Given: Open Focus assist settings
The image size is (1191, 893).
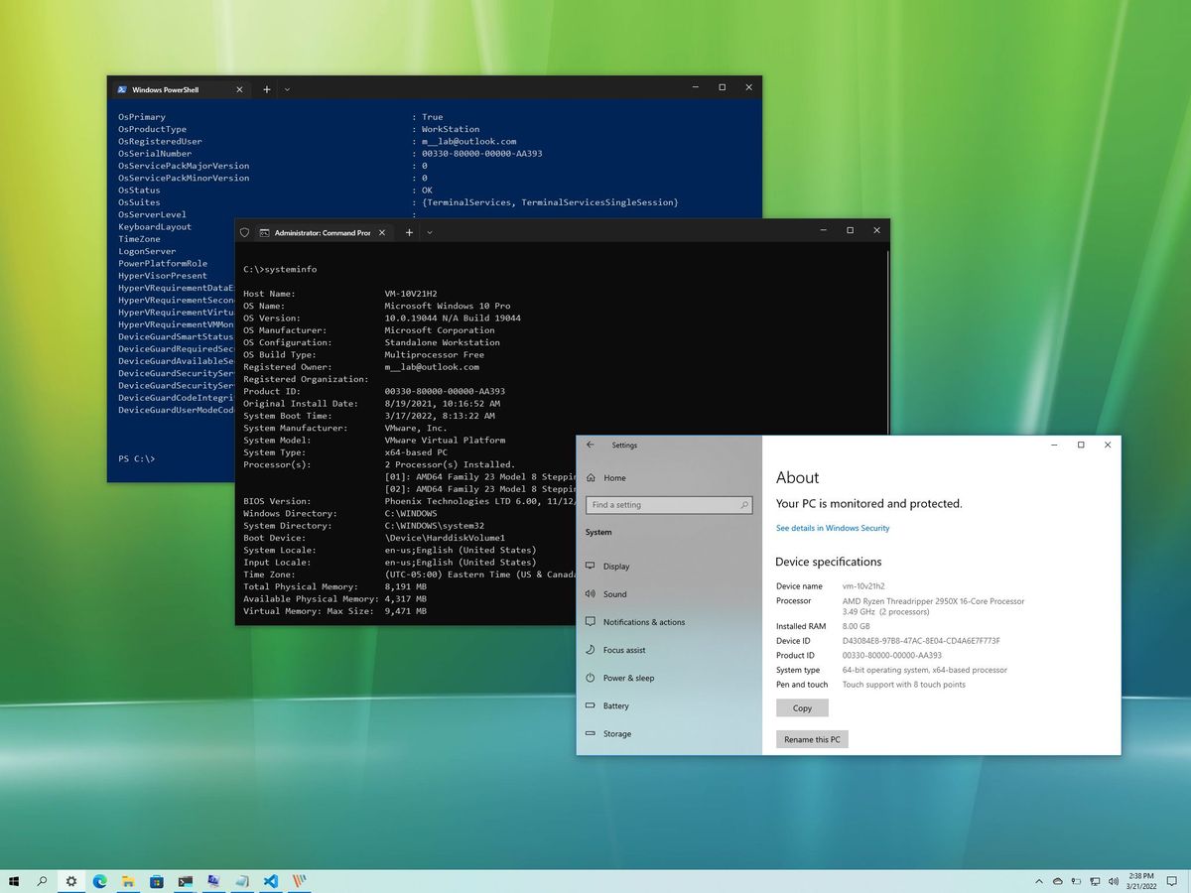Looking at the screenshot, I should (624, 650).
